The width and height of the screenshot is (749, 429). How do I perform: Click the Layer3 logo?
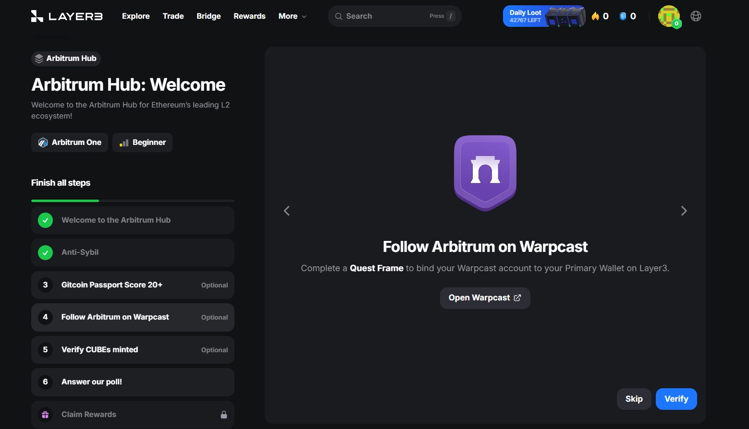pos(67,16)
